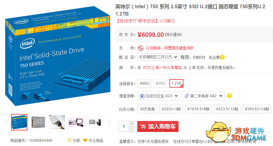
Task: Open the delivery area dropdown 北京朝阳区三环以内
Action: (x=158, y=57)
